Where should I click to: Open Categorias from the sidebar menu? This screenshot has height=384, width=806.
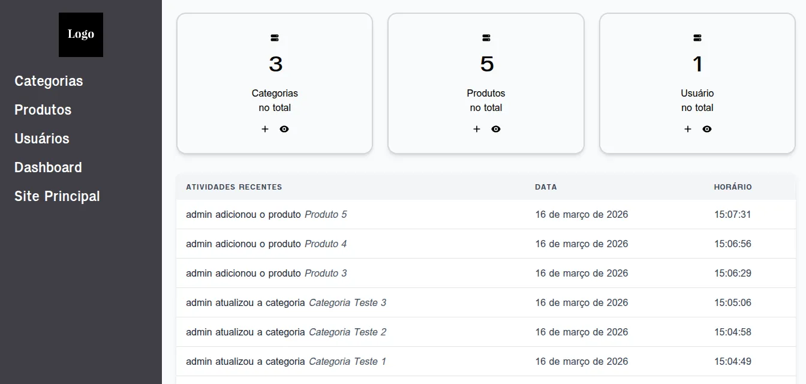49,80
